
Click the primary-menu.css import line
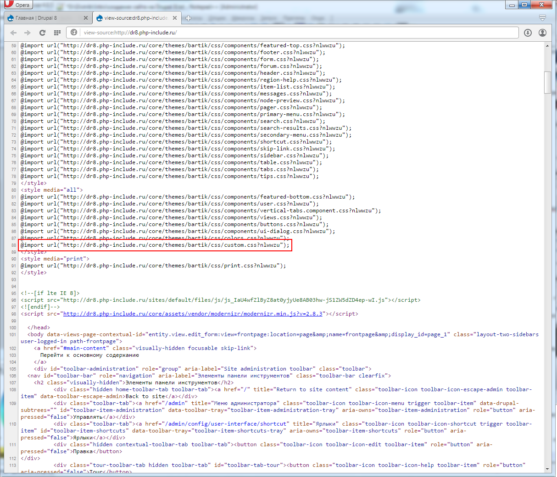click(183, 114)
